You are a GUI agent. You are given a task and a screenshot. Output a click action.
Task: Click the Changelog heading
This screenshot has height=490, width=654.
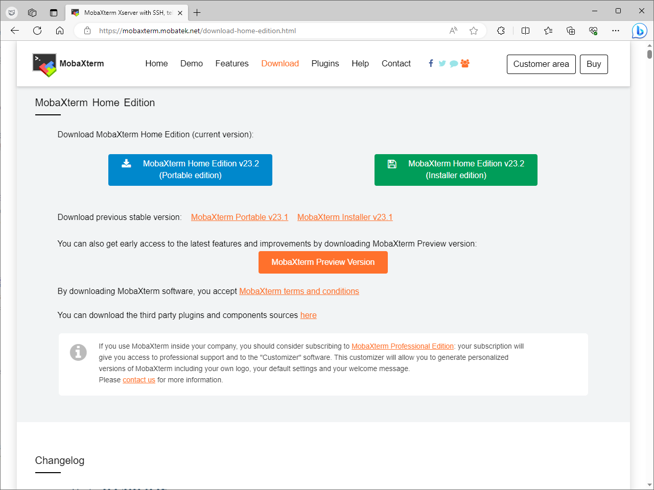pyautogui.click(x=60, y=460)
